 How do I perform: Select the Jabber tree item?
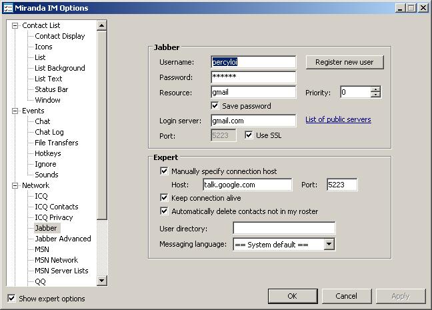(x=46, y=228)
